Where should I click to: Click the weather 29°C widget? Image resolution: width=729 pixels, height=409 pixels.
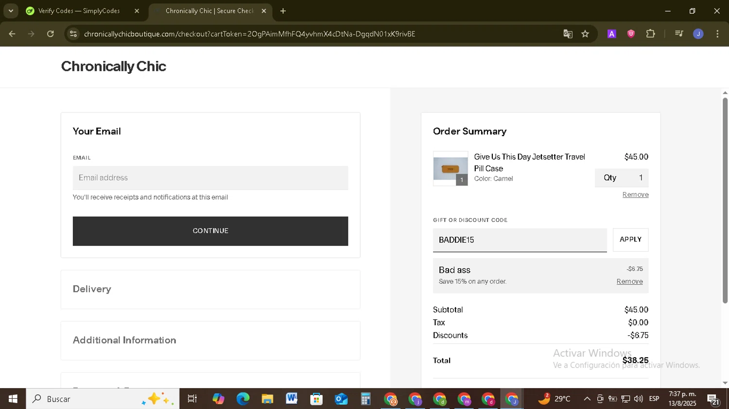point(554,399)
